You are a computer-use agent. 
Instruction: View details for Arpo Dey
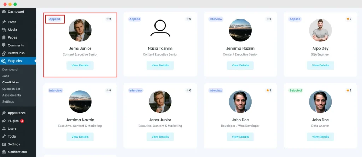coord(320,65)
